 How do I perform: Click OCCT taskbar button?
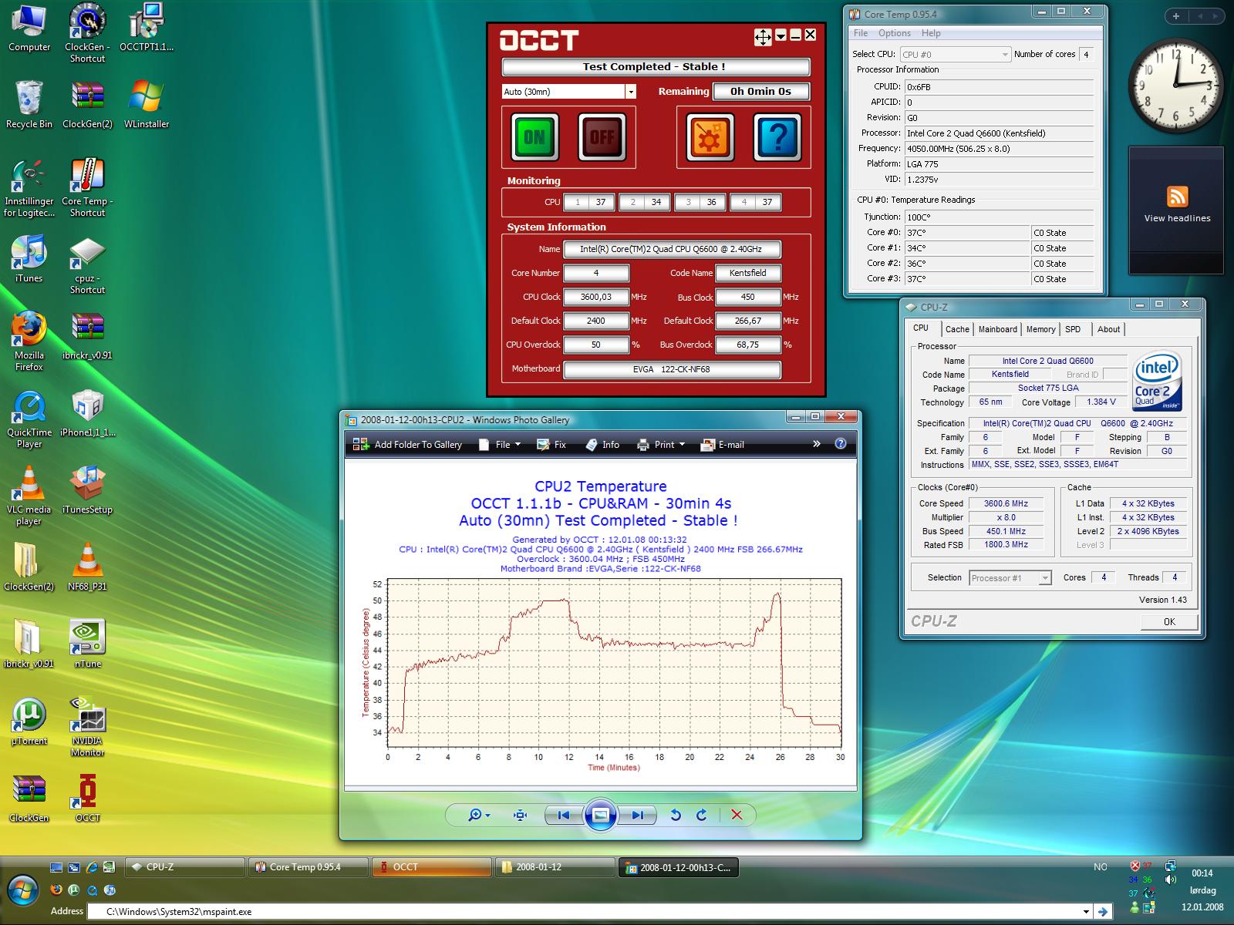tap(432, 867)
